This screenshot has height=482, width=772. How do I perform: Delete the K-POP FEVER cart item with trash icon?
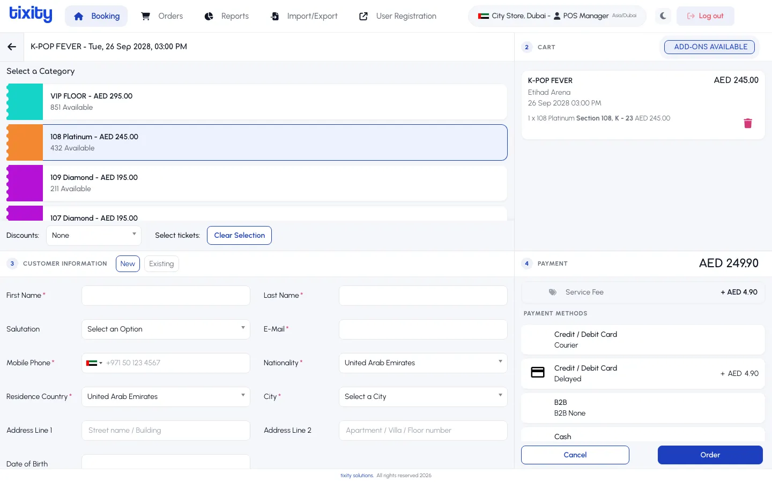tap(748, 123)
